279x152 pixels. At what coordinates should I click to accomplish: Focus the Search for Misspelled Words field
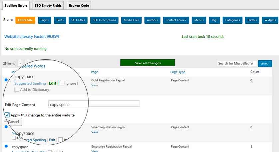pyautogui.click(x=237, y=63)
